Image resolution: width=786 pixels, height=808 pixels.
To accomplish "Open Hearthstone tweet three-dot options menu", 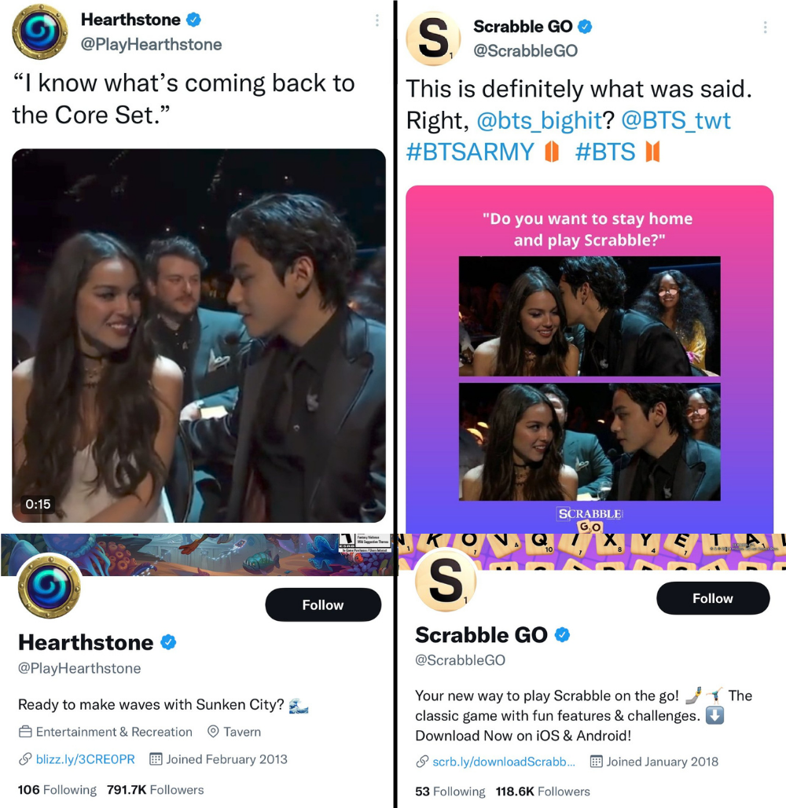I will [377, 20].
